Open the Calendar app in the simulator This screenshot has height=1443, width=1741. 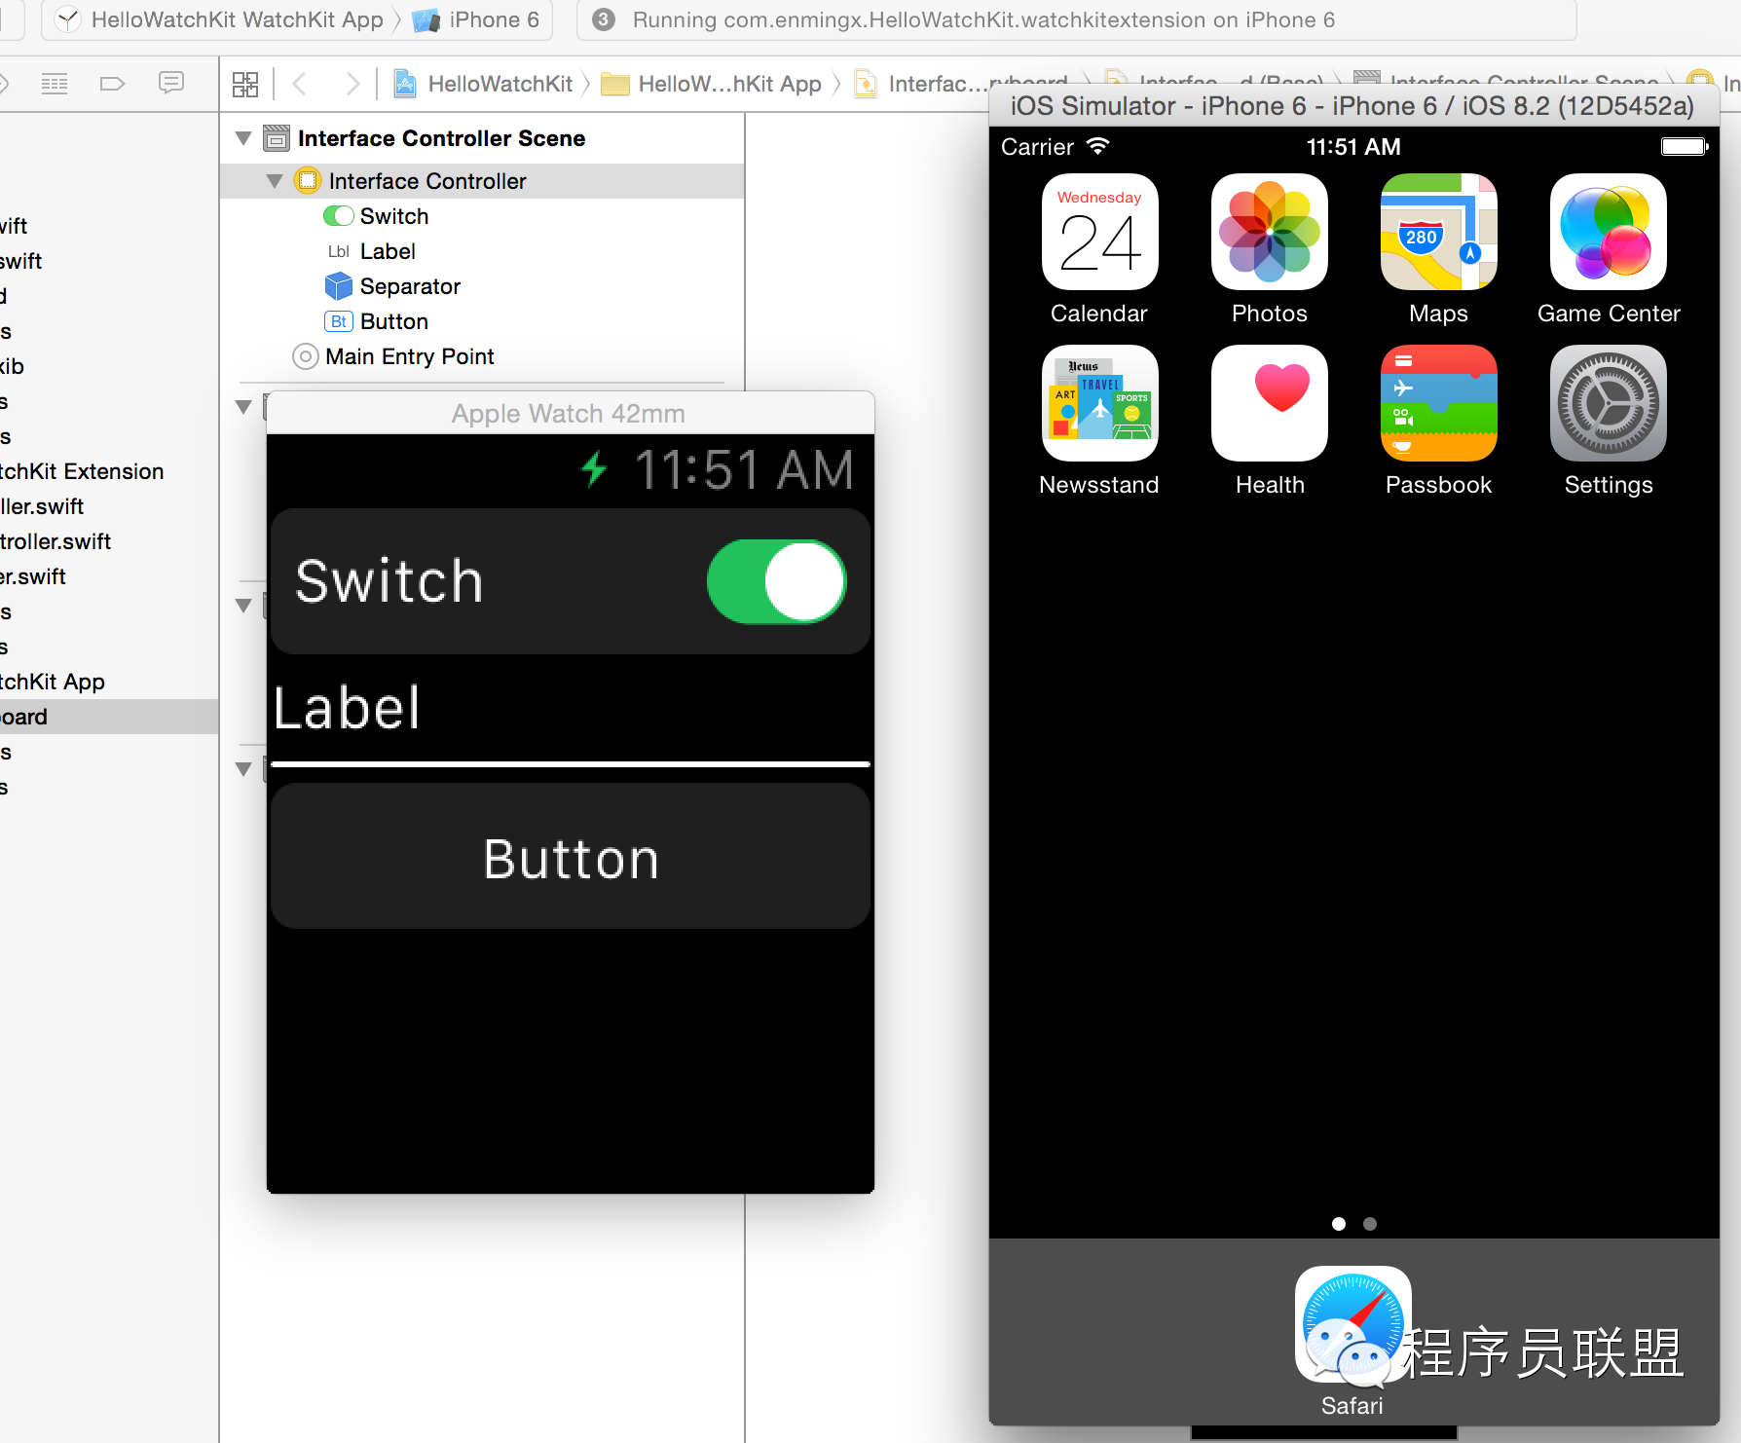tap(1099, 232)
